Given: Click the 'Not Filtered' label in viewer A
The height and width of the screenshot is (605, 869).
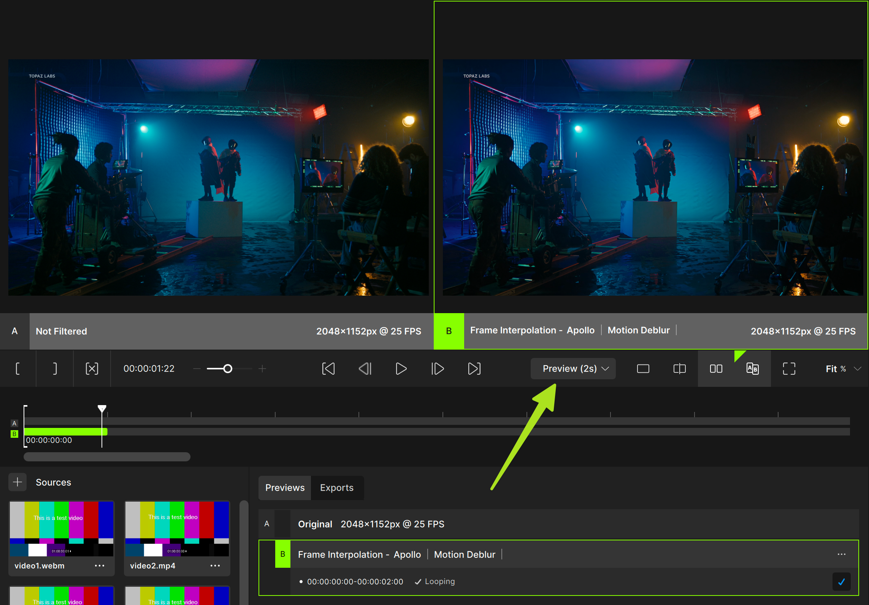Looking at the screenshot, I should coord(61,331).
